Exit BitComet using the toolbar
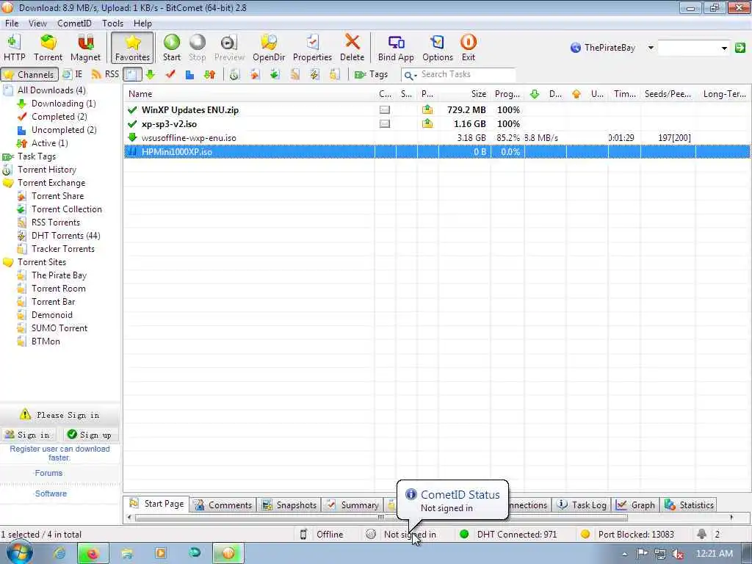The image size is (752, 564). 468,48
